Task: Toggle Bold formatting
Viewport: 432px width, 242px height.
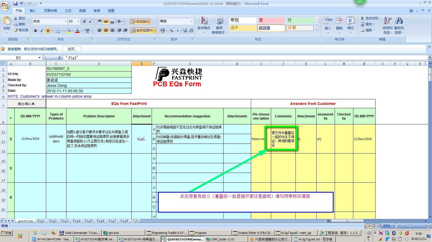Action: point(35,31)
